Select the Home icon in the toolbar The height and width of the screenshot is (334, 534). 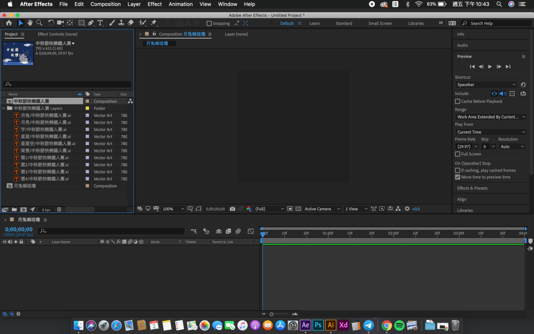(x=9, y=23)
